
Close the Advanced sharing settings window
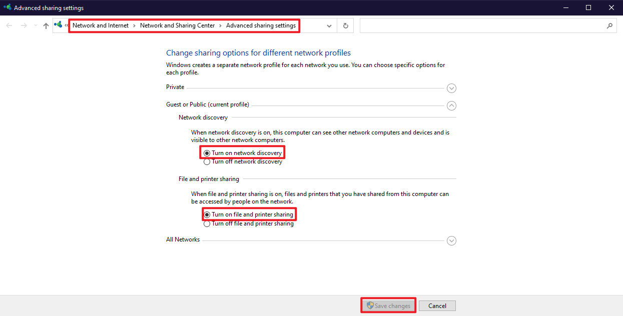[611, 7]
